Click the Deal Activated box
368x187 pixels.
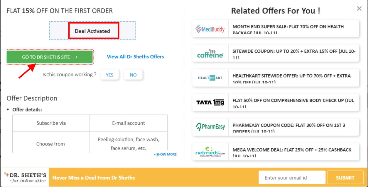93,31
